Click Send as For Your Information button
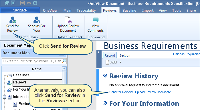 [37, 25]
